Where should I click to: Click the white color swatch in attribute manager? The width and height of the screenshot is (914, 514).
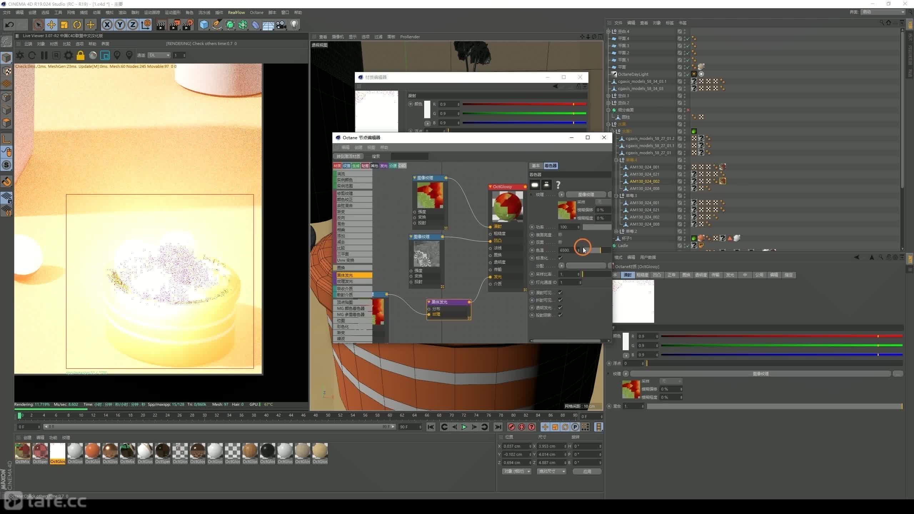(626, 341)
